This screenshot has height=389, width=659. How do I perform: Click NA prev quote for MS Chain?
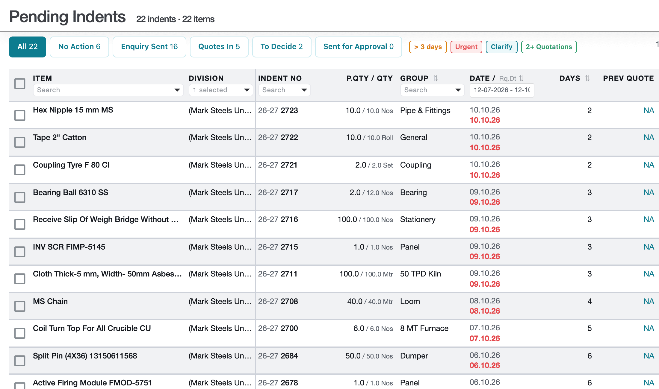(649, 301)
